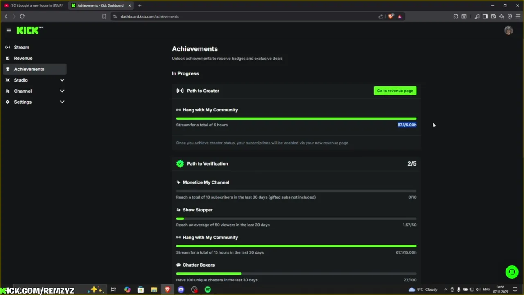This screenshot has width=524, height=295.
Task: Expand the Channel sidebar section
Action: tap(35, 91)
